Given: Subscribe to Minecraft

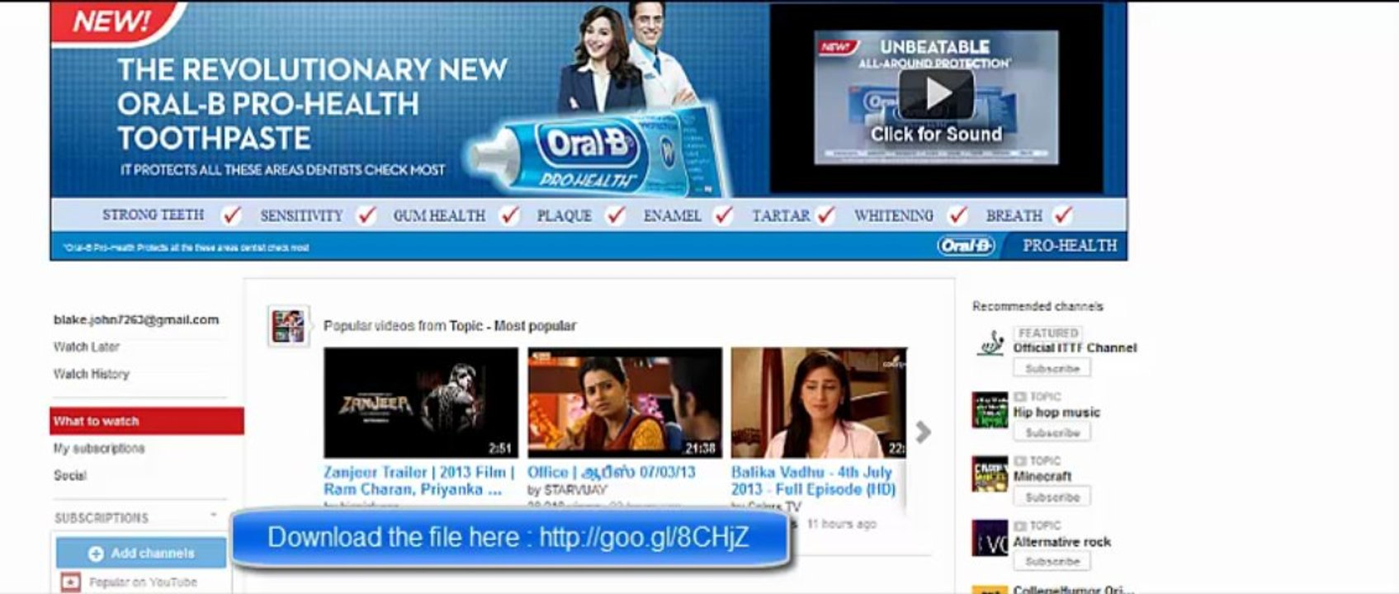Looking at the screenshot, I should [x=1052, y=497].
